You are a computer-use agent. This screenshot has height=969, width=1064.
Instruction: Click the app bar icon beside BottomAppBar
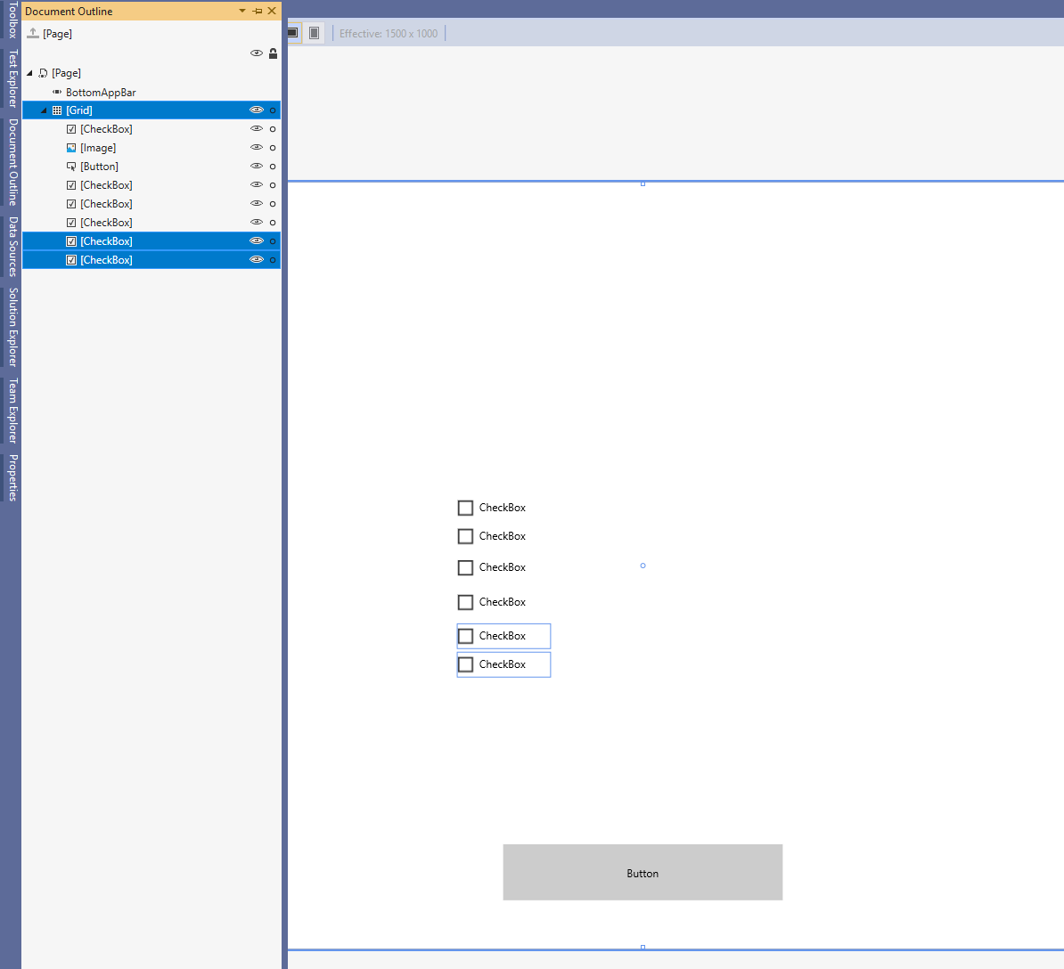pos(57,92)
